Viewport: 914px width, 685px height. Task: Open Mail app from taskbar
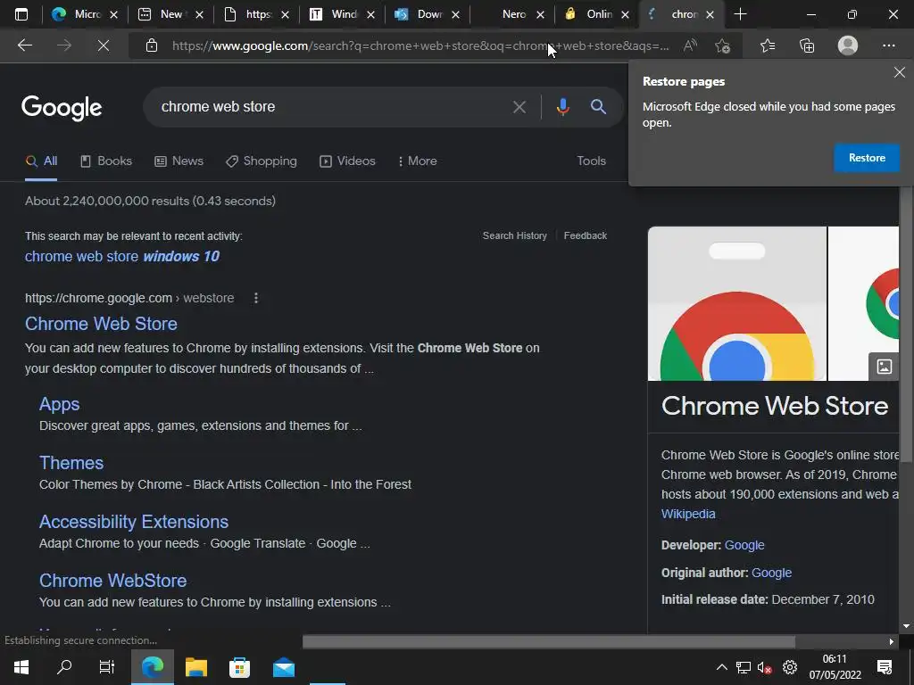(284, 667)
